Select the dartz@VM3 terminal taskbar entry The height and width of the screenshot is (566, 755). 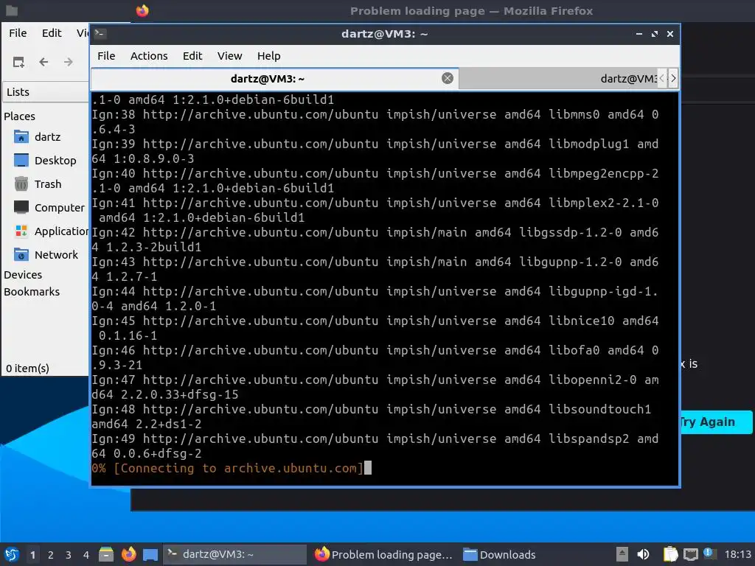[234, 554]
